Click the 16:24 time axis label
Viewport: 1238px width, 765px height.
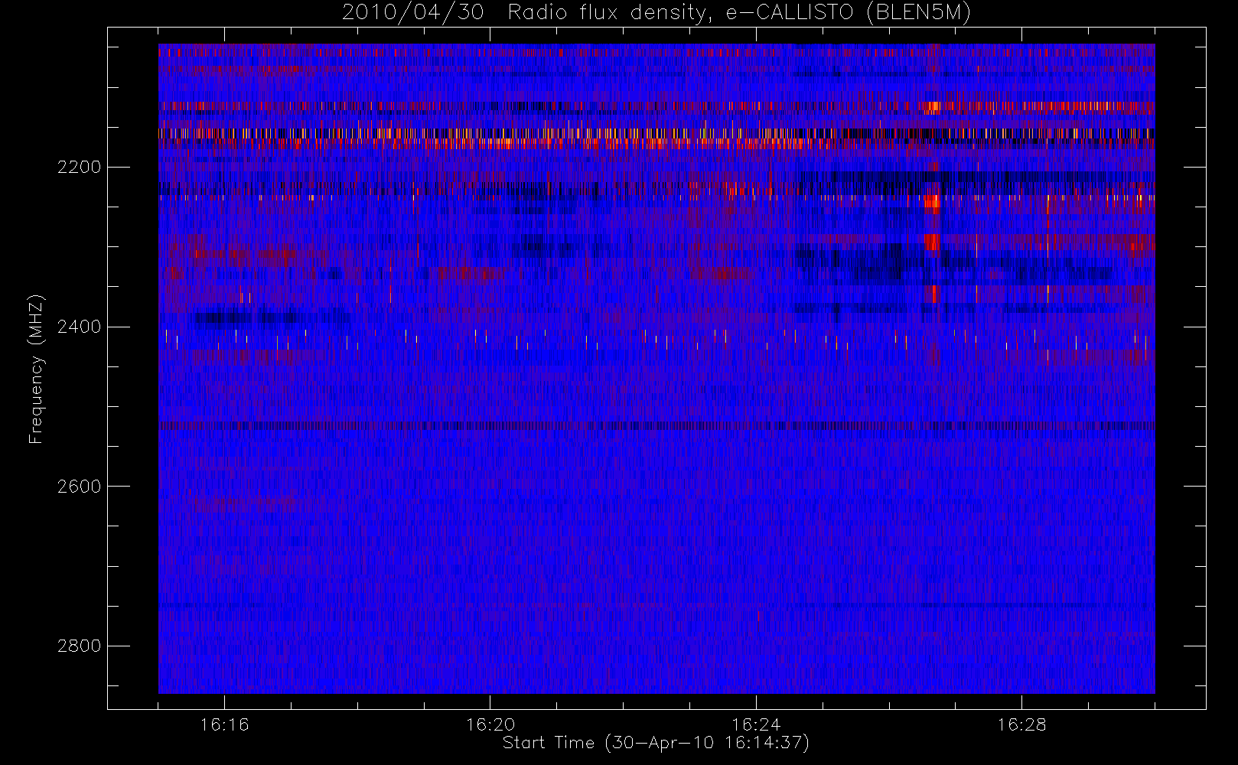pyautogui.click(x=755, y=724)
